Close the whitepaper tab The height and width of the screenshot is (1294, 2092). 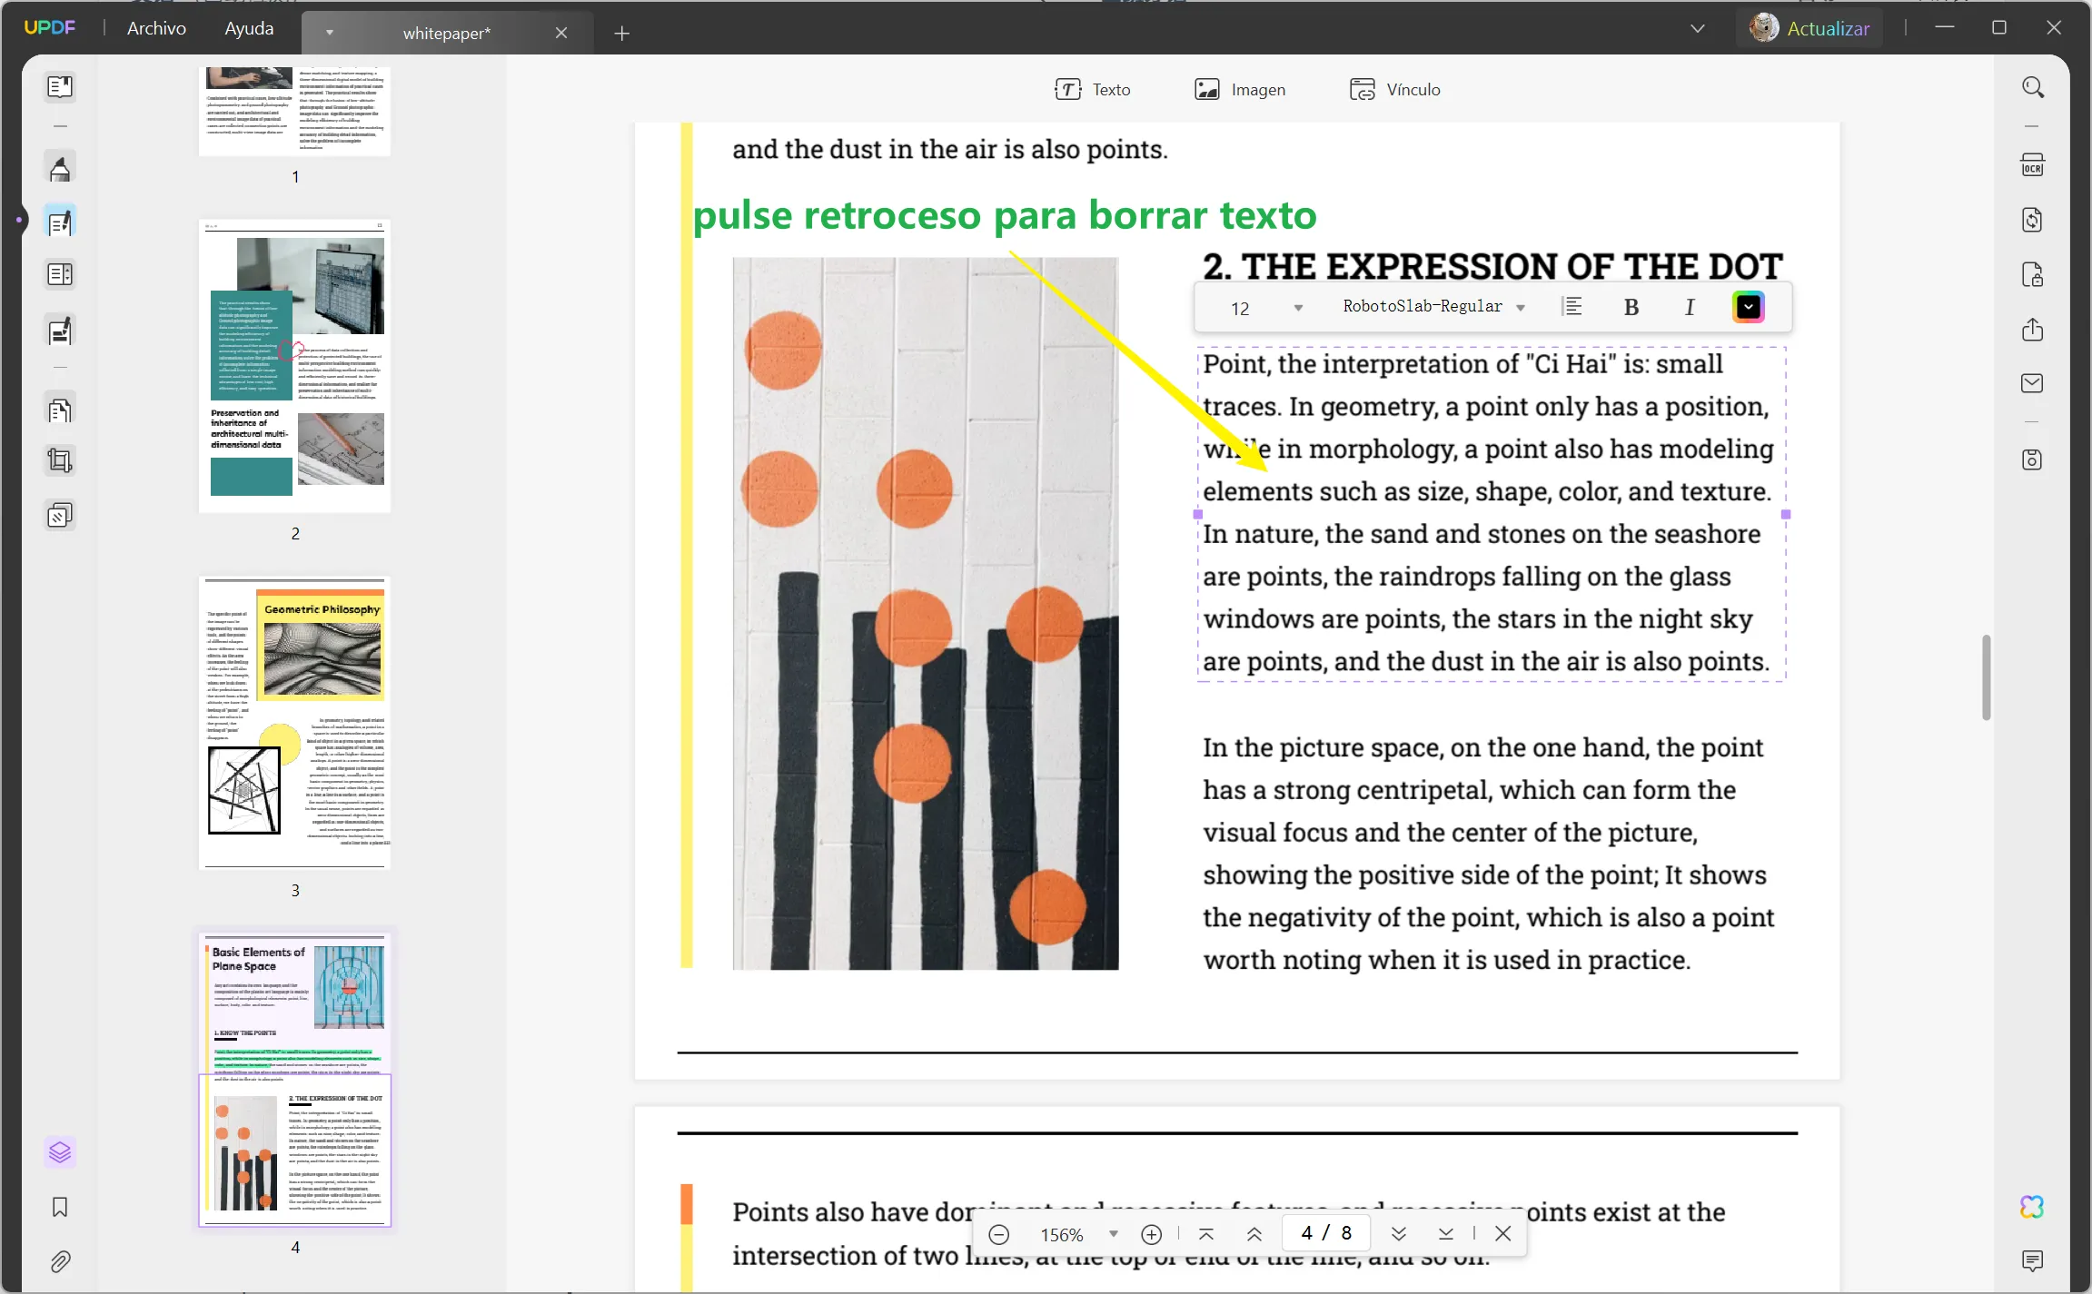coord(561,33)
